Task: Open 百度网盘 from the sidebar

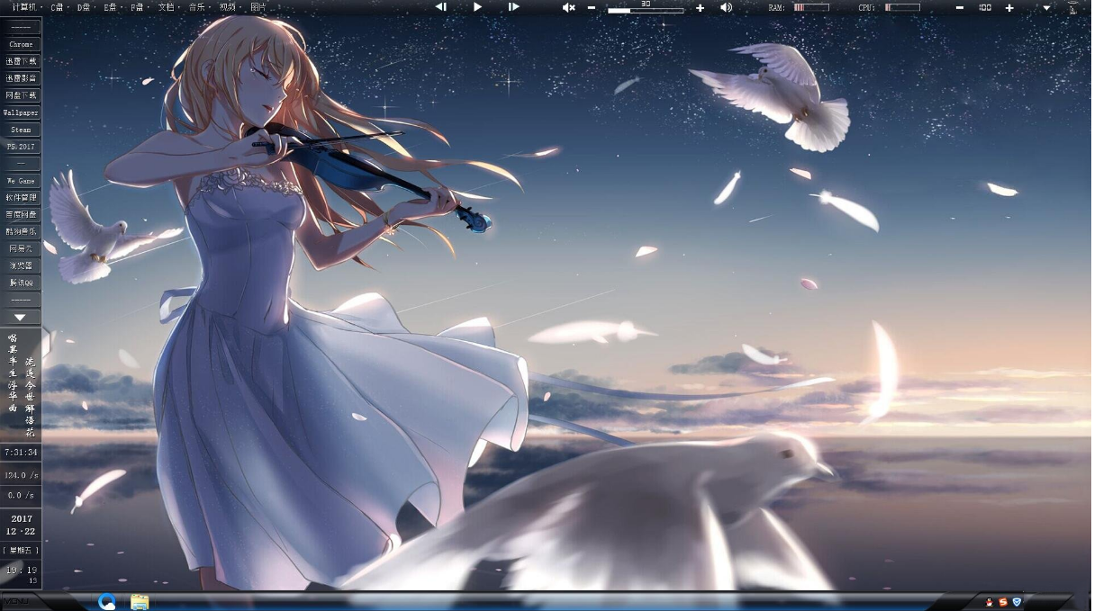Action: pyautogui.click(x=21, y=215)
